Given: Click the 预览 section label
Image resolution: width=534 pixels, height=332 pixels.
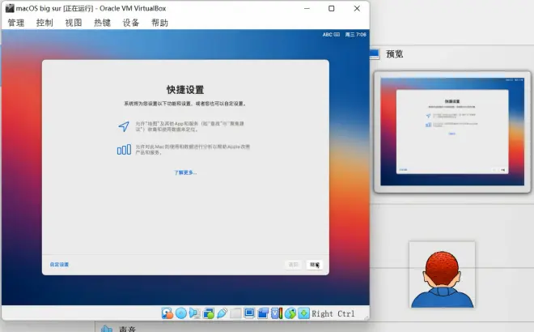Looking at the screenshot, I should (x=394, y=54).
